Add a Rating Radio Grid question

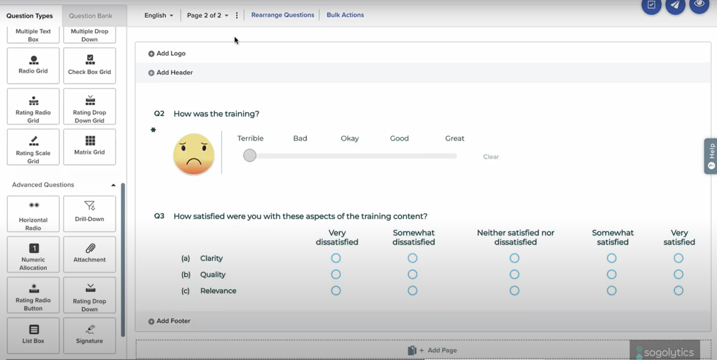tap(33, 106)
